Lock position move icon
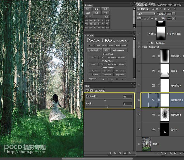 pyautogui.click(x=152, y=18)
